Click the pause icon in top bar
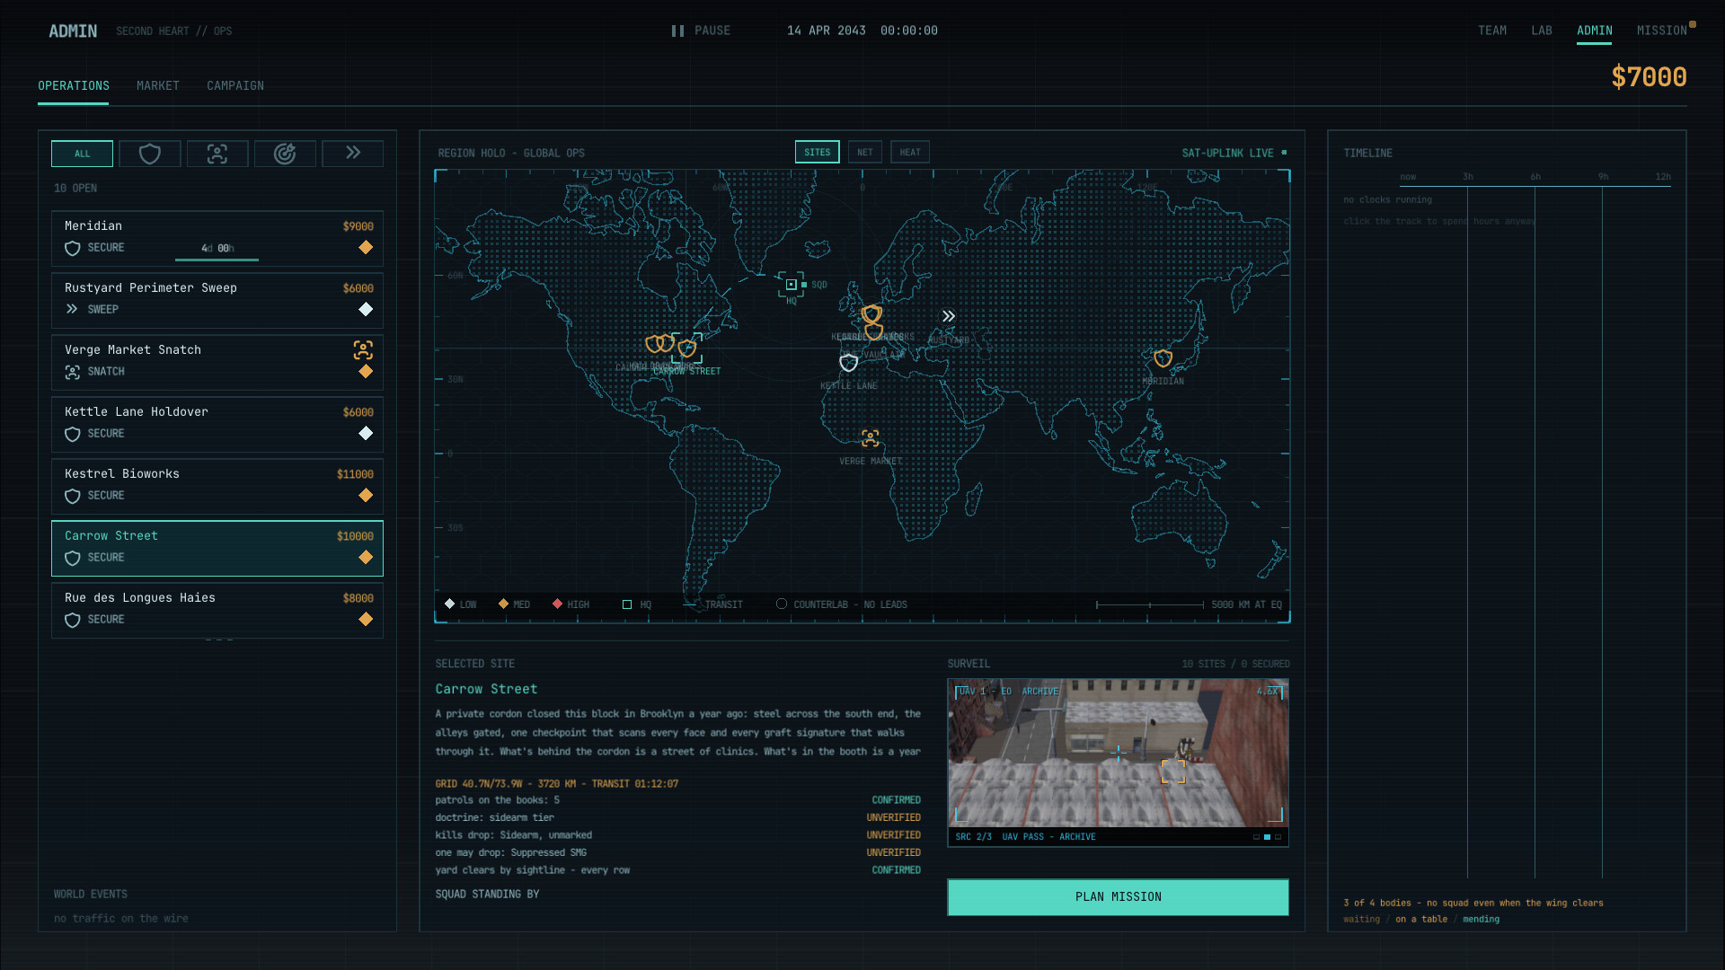Screen dimensions: 1725x970 click(x=677, y=31)
